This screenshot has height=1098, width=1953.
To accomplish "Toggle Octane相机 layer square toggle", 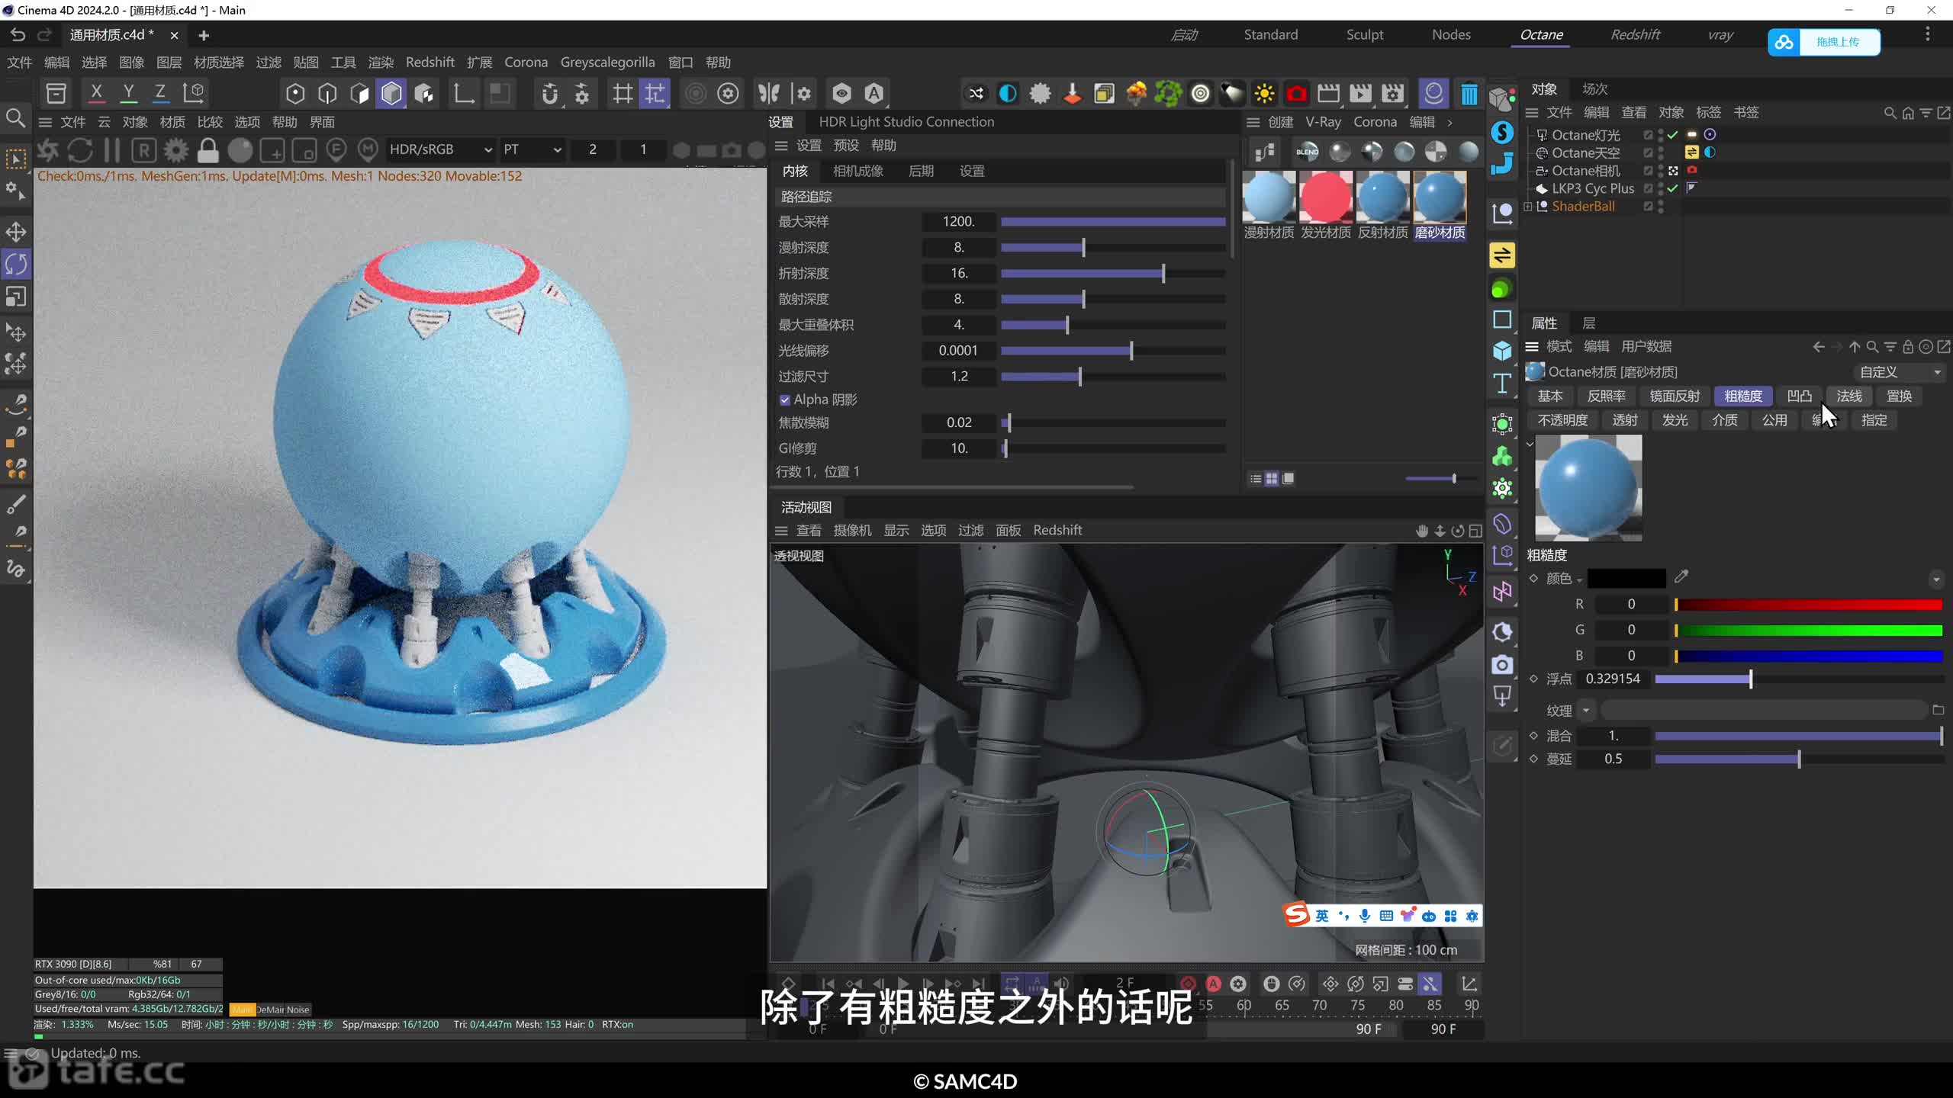I will (1648, 171).
